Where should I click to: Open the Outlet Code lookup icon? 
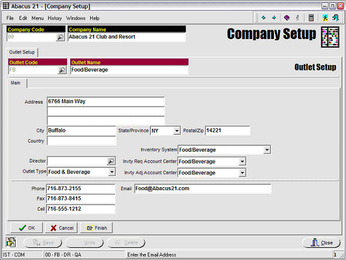tap(62, 70)
